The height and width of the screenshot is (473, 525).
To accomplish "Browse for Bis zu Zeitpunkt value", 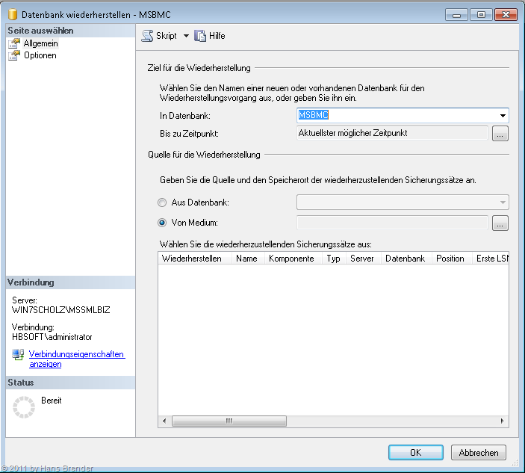I will [x=500, y=134].
